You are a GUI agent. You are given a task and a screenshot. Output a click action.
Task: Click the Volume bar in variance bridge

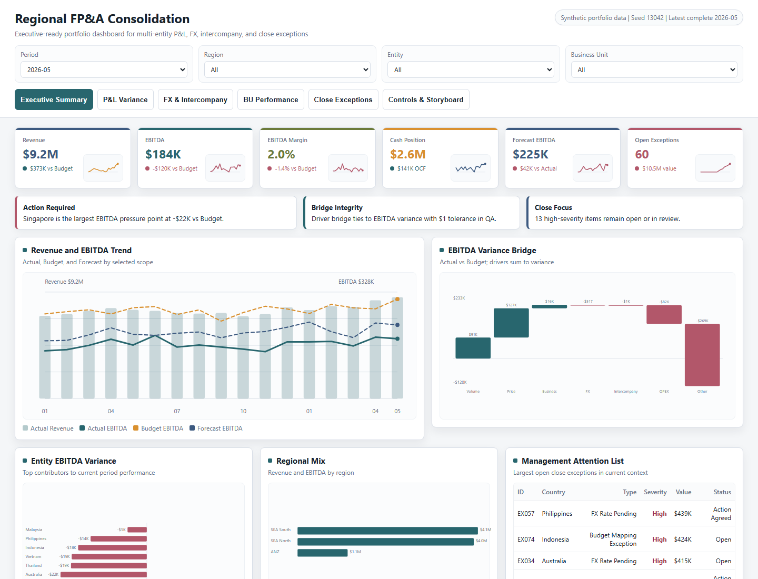click(473, 348)
